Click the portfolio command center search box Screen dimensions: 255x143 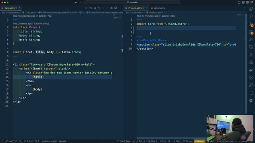point(132,2)
